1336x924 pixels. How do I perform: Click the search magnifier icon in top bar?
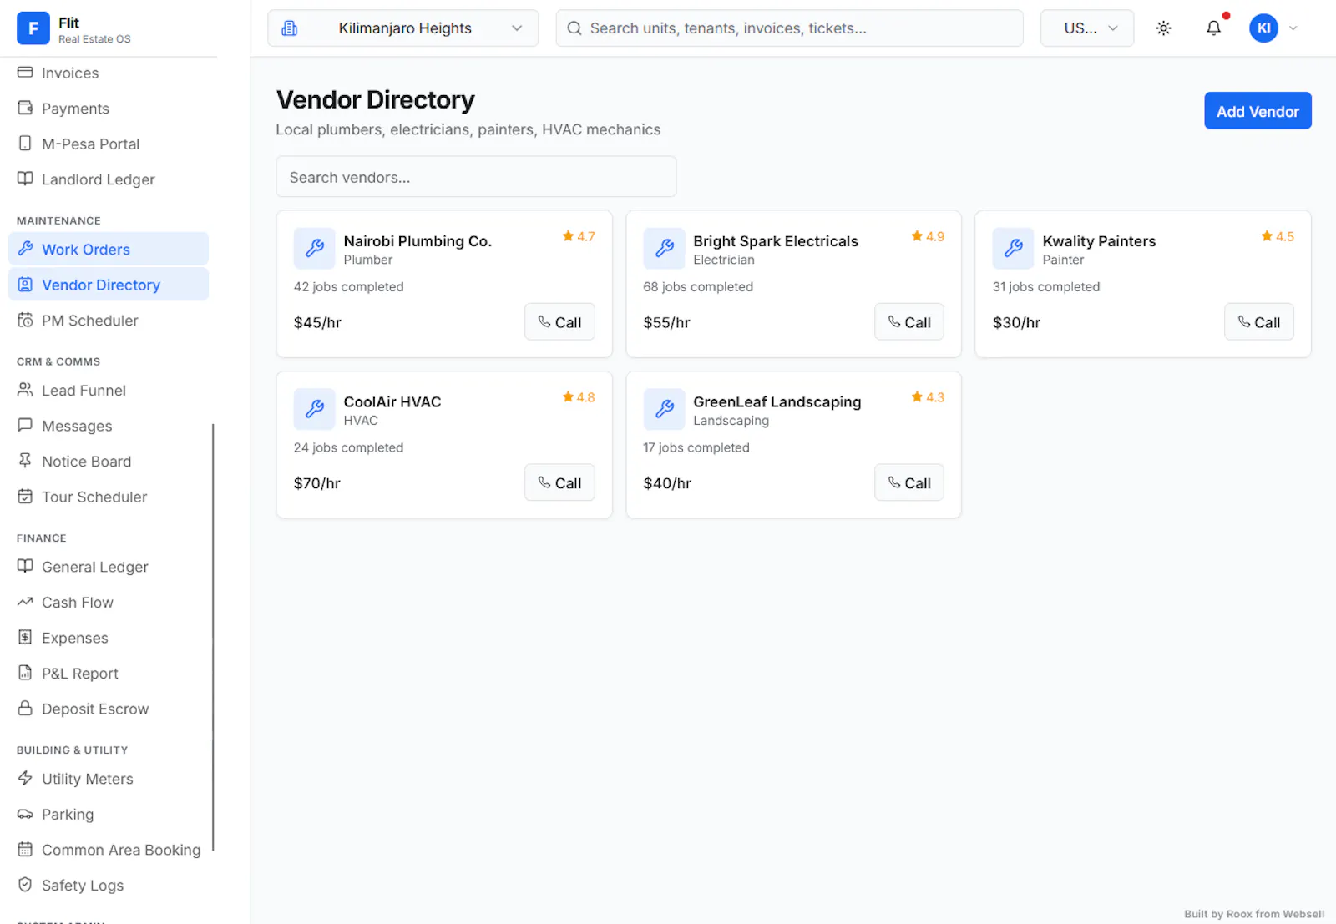(574, 28)
